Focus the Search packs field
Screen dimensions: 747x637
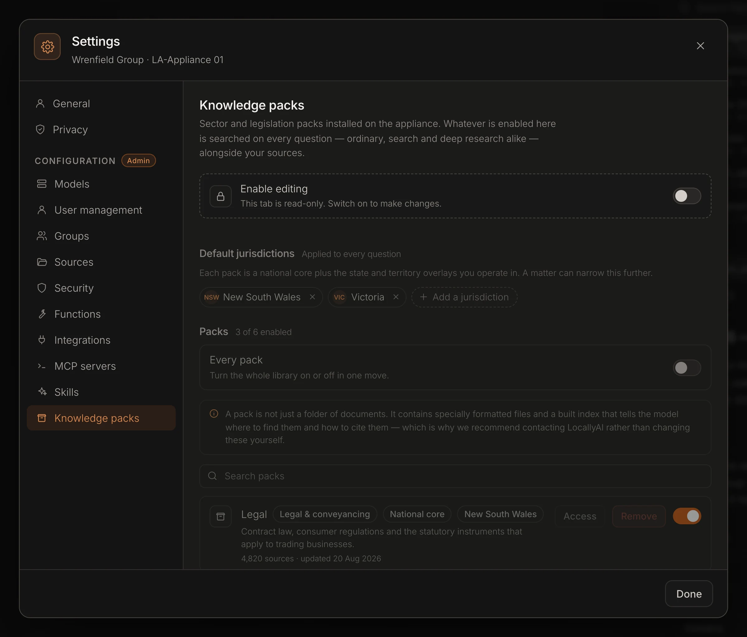click(x=455, y=476)
